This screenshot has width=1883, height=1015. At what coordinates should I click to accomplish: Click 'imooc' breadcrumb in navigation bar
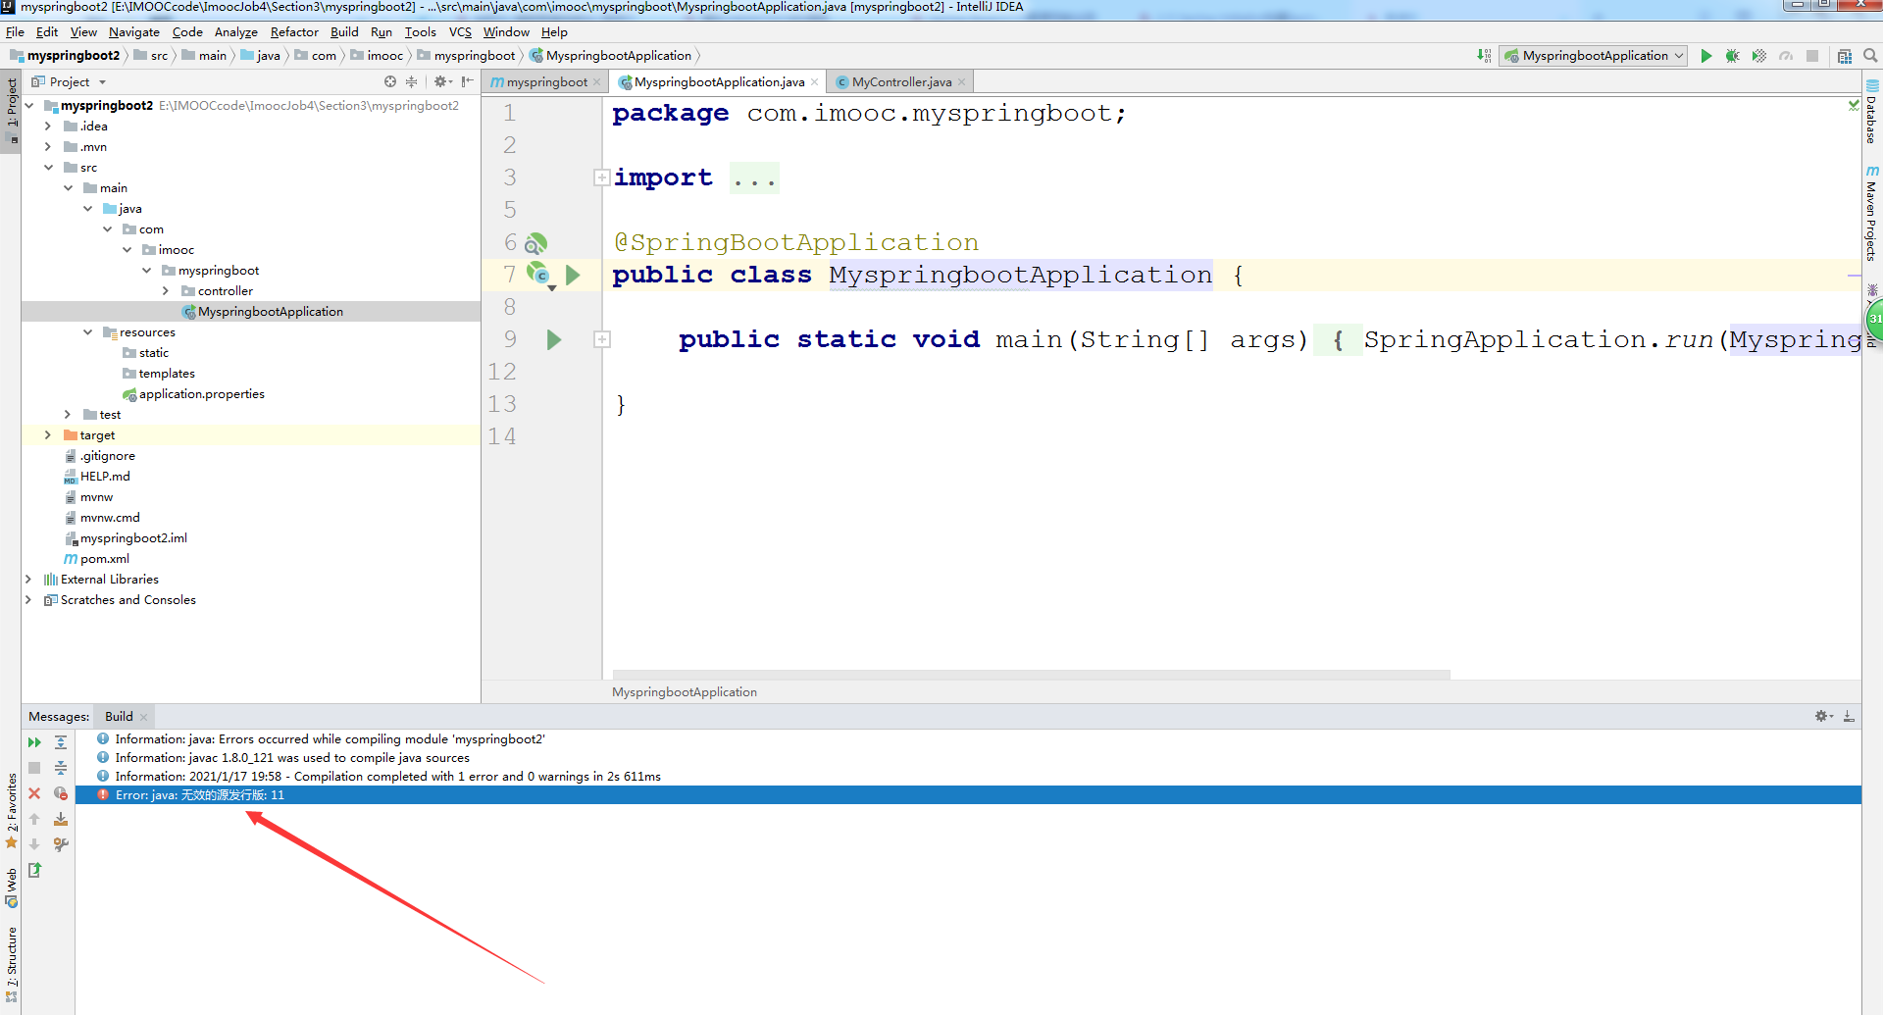coord(384,56)
